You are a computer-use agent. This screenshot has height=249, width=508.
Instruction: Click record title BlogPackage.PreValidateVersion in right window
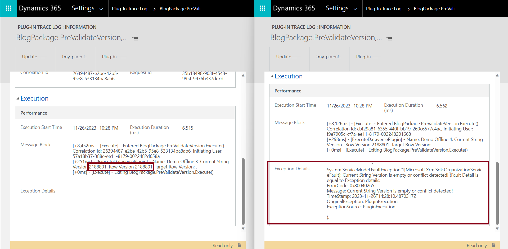326,38
